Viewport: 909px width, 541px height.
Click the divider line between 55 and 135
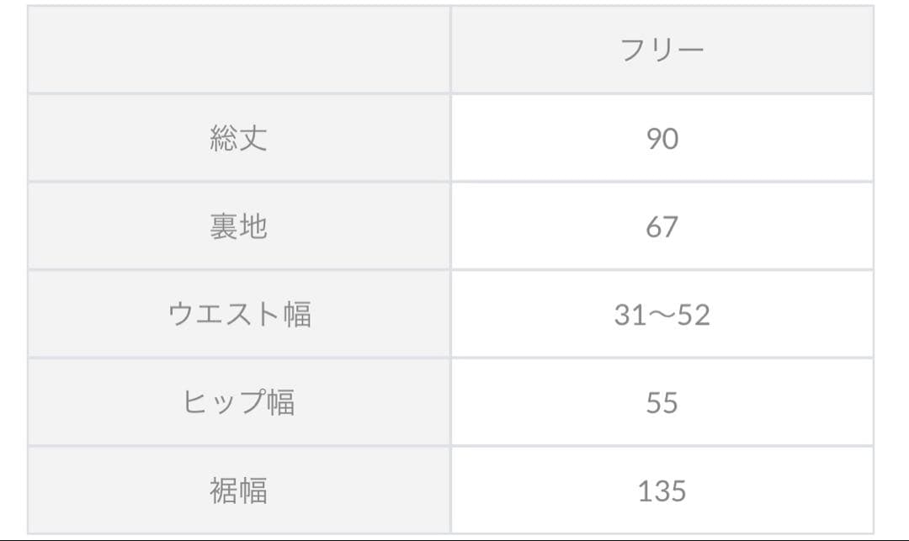click(662, 446)
